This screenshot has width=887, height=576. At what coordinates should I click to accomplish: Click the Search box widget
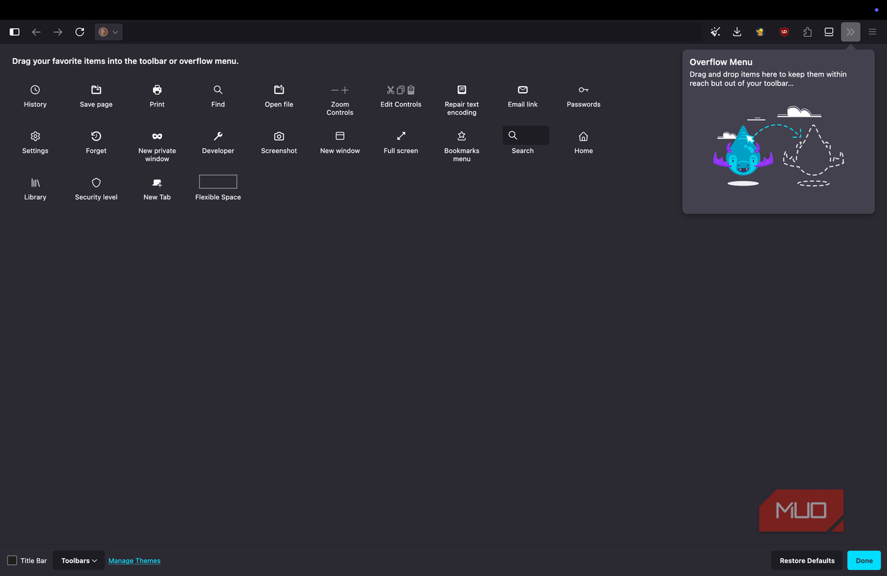526,135
